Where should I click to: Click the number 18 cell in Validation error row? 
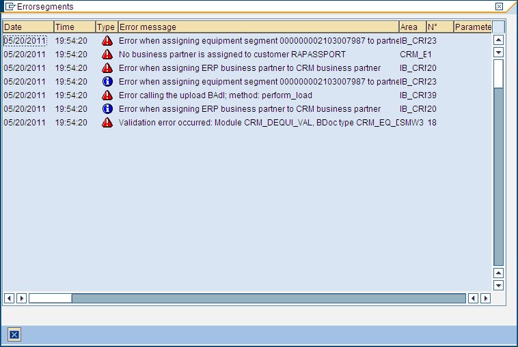(432, 123)
